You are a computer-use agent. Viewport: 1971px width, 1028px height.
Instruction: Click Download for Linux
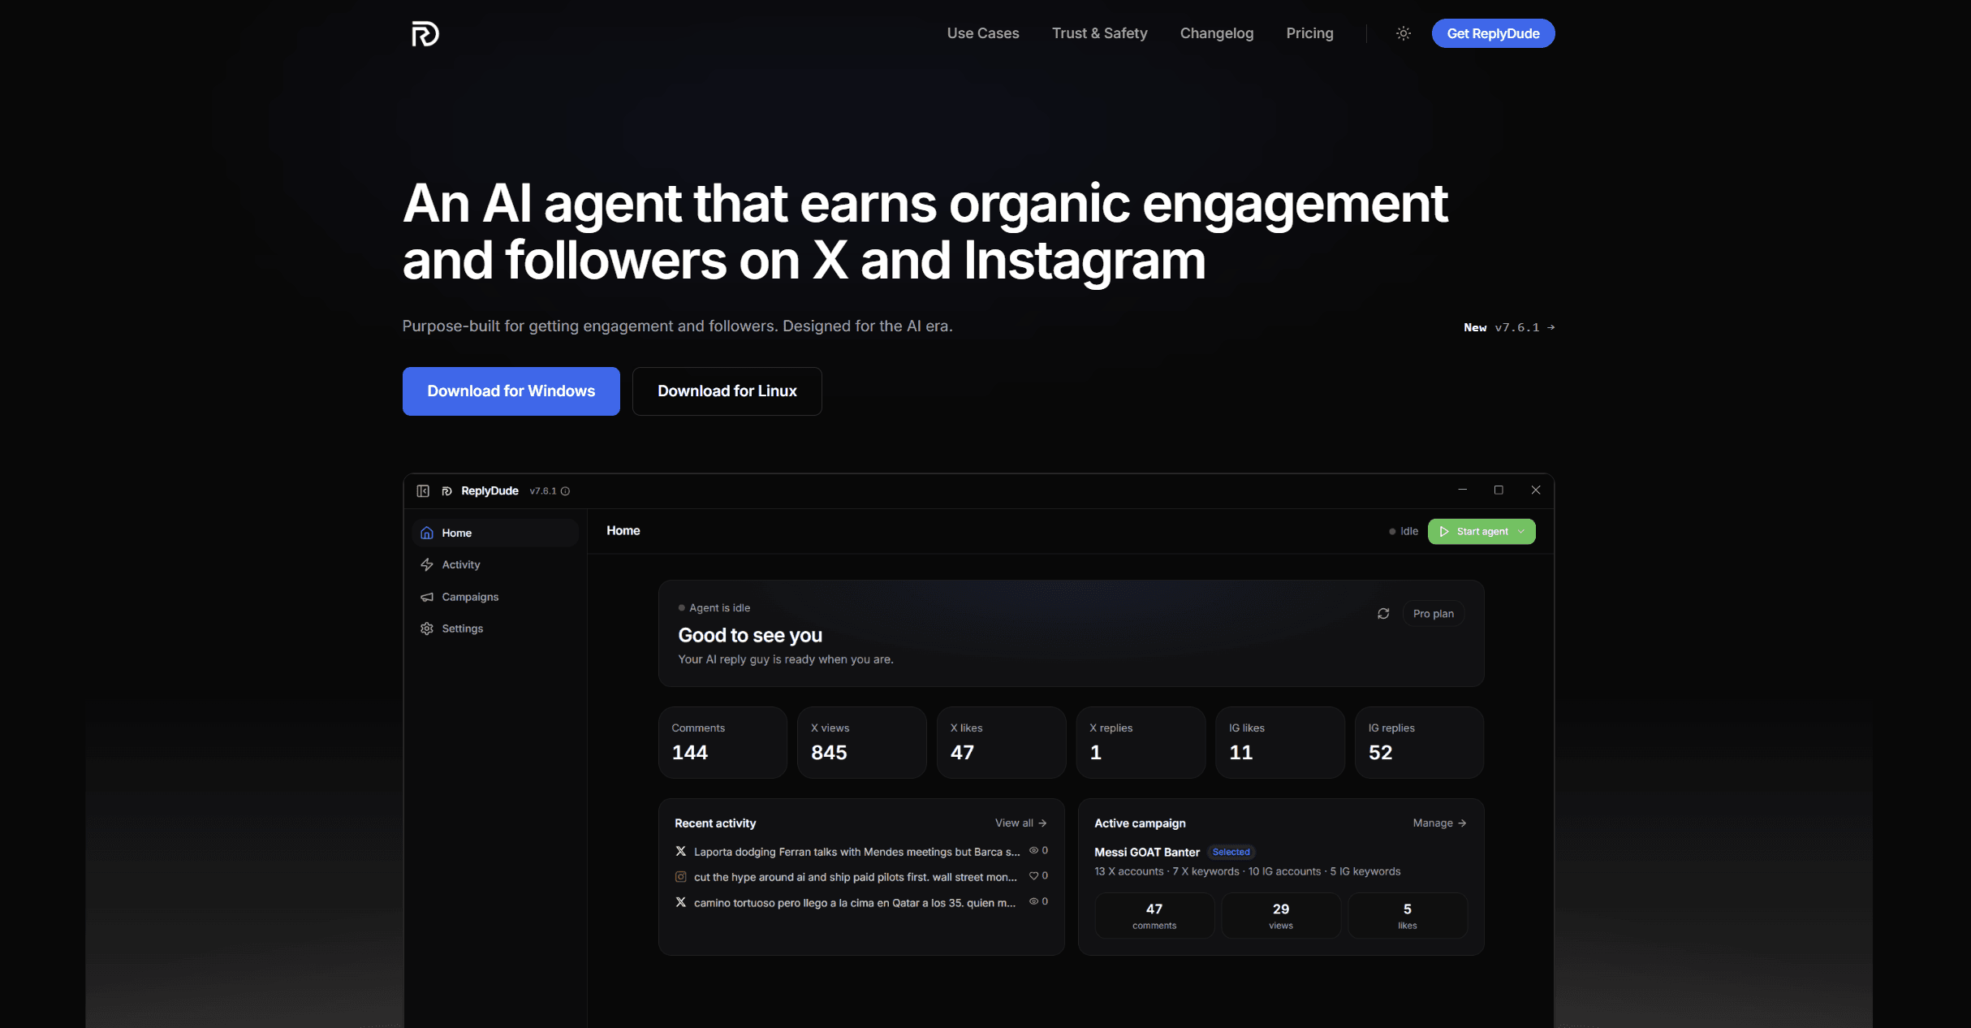point(727,391)
